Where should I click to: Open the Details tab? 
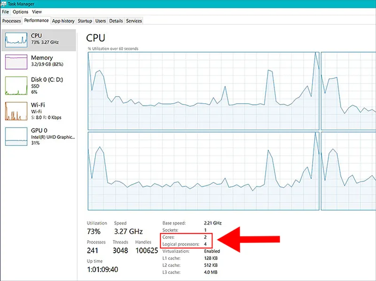[x=116, y=21]
